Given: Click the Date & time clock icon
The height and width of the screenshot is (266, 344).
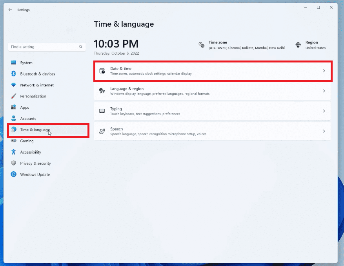Looking at the screenshot, I should [102, 70].
